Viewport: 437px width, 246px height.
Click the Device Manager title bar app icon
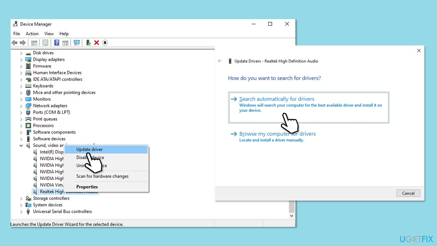(15, 24)
